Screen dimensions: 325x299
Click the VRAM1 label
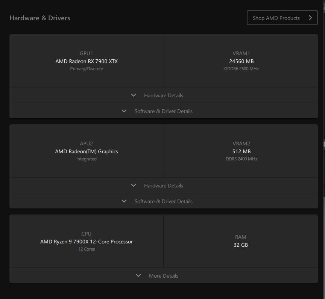[x=241, y=53]
